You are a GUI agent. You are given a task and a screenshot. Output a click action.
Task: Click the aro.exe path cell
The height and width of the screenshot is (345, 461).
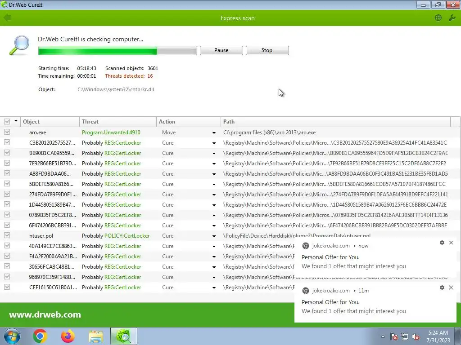[270, 133]
